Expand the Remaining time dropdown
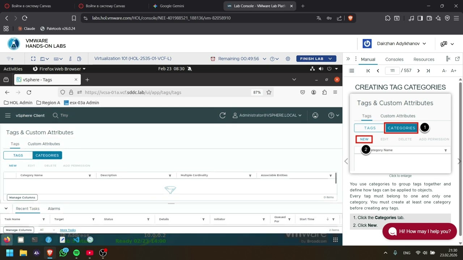The height and width of the screenshot is (260, 463). (x=264, y=58)
